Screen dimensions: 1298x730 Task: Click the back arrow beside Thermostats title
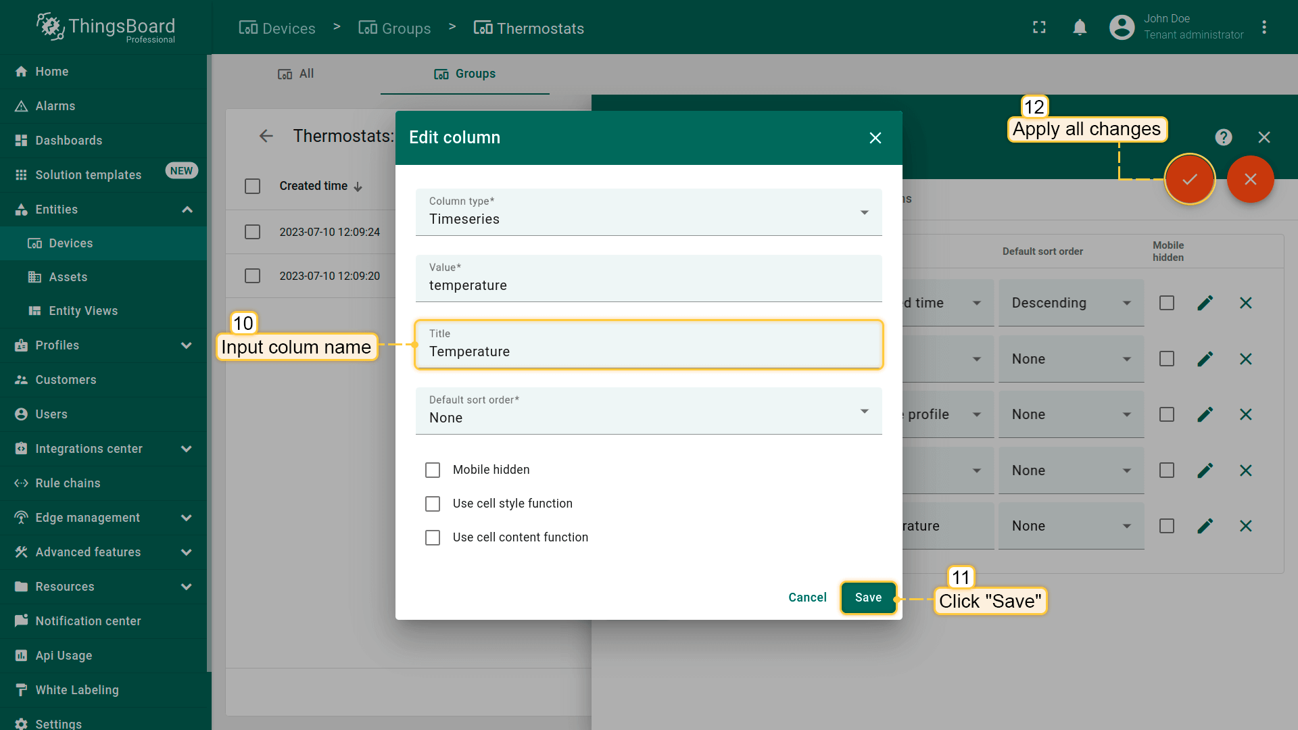pyautogui.click(x=266, y=136)
